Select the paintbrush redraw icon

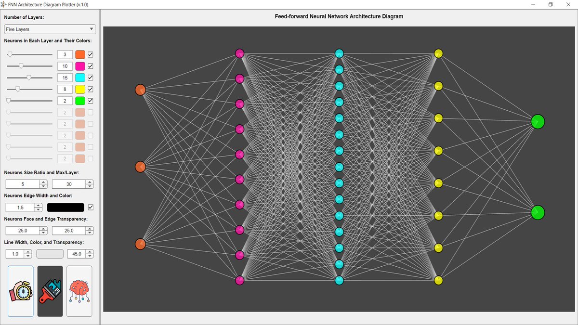click(x=50, y=291)
